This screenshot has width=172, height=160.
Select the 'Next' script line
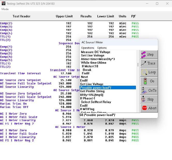(84, 77)
